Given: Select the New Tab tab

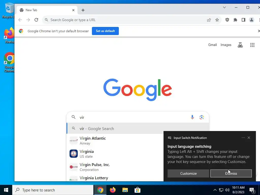Looking at the screenshot, I should (47, 10).
